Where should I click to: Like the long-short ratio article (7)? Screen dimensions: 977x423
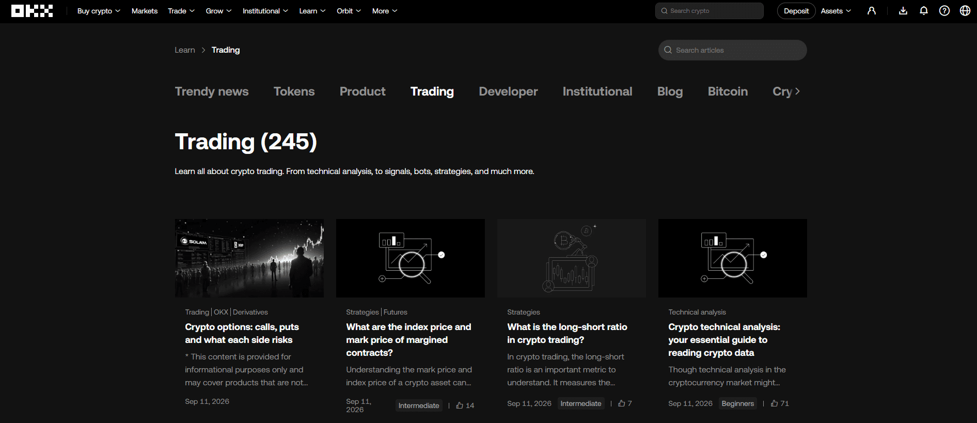point(625,403)
